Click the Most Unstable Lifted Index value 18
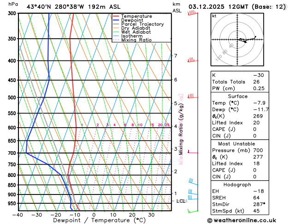The height and width of the screenshot is (224, 290). point(256,164)
